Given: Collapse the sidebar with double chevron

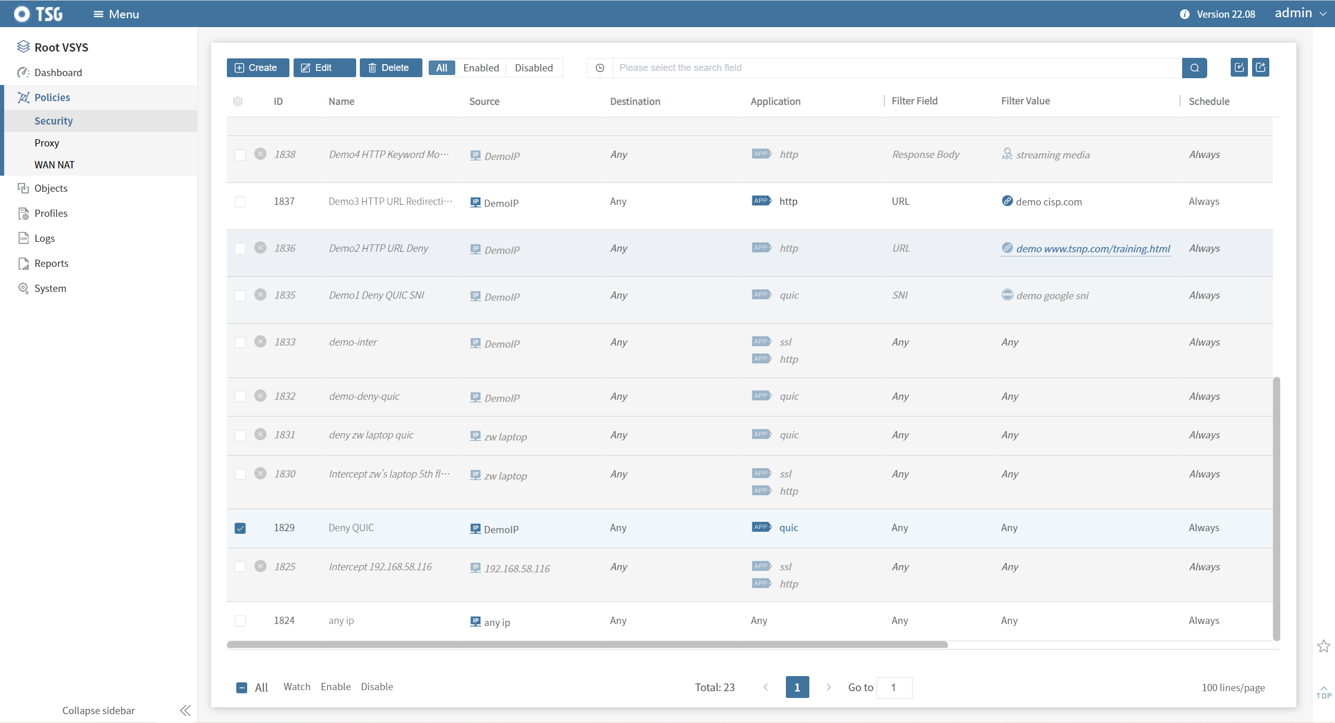Looking at the screenshot, I should tap(185, 710).
